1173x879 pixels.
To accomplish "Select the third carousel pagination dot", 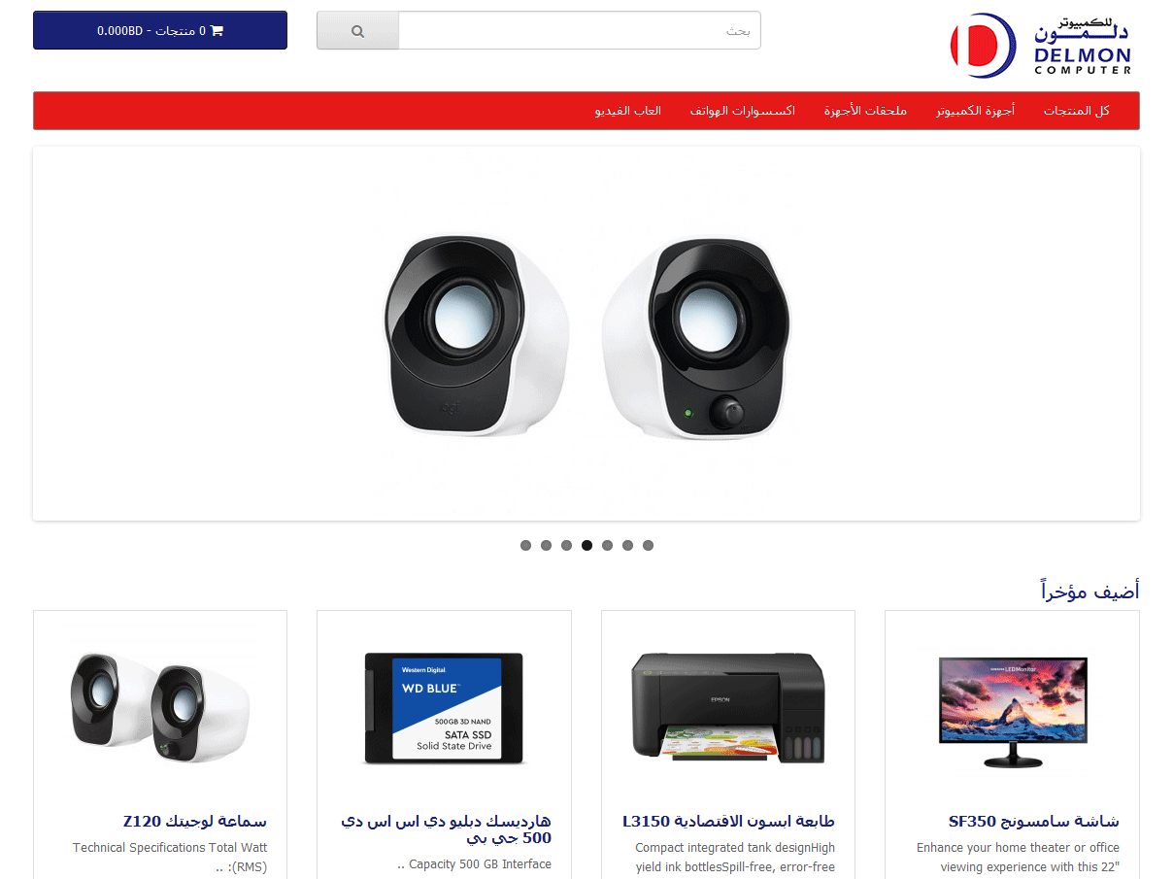I will click(566, 546).
